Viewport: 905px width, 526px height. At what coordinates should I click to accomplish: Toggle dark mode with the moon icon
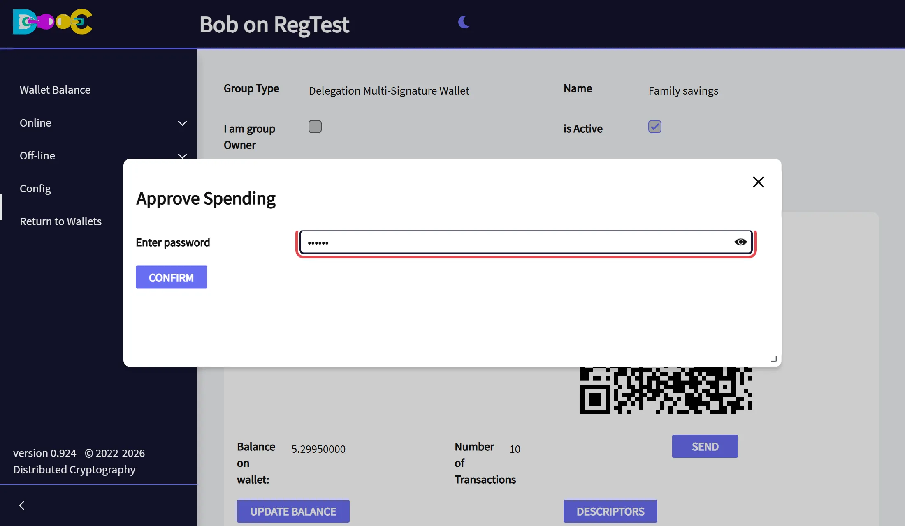[464, 22]
